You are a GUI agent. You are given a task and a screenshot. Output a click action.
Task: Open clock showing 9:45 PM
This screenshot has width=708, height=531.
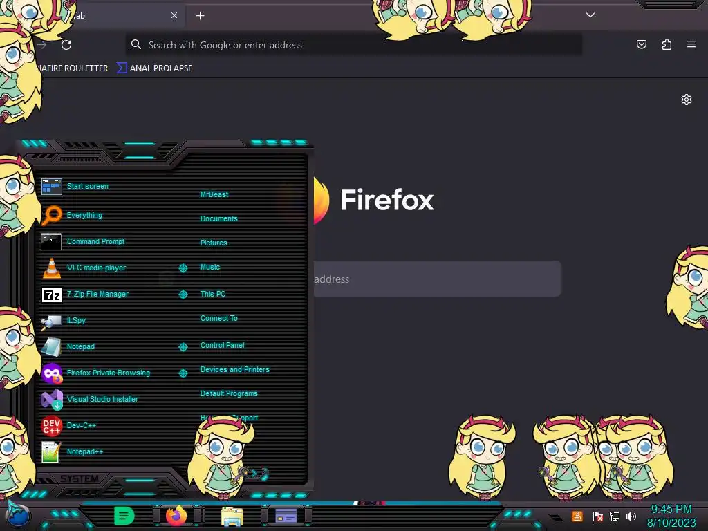pos(671,516)
